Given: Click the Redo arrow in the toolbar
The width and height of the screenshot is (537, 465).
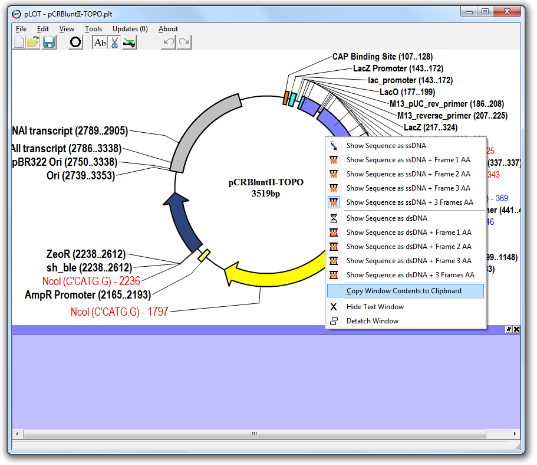Looking at the screenshot, I should (x=184, y=42).
